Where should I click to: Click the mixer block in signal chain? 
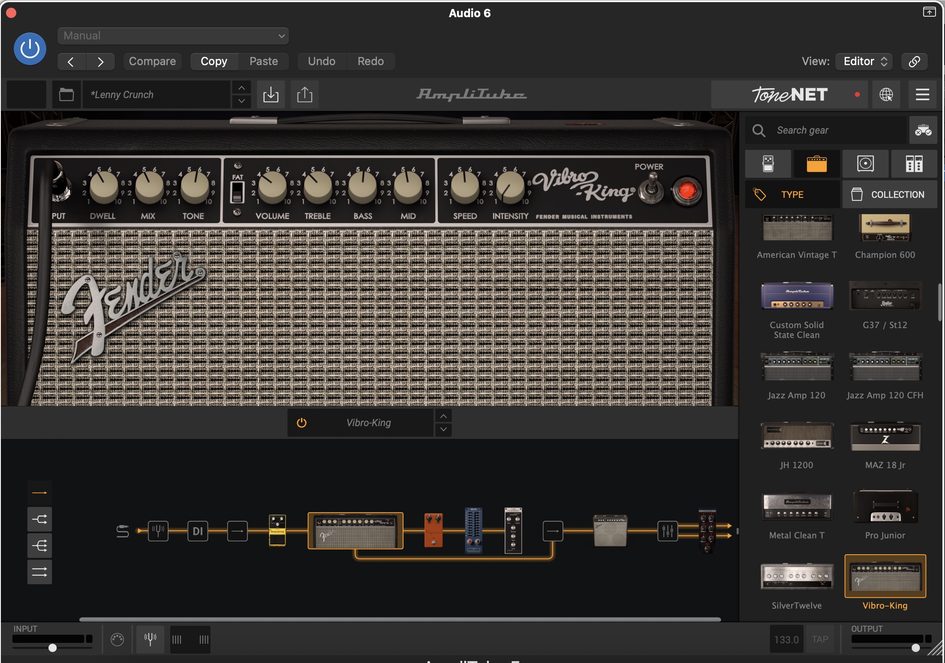coord(668,531)
